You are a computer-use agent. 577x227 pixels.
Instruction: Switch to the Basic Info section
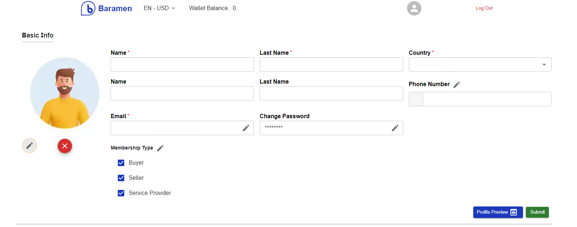point(37,35)
